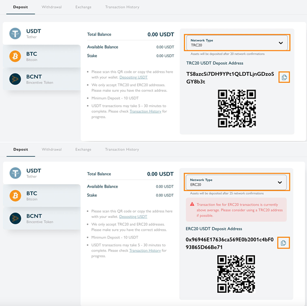Select BTC label in upper asset list
The width and height of the screenshot is (307, 306).
[32, 54]
